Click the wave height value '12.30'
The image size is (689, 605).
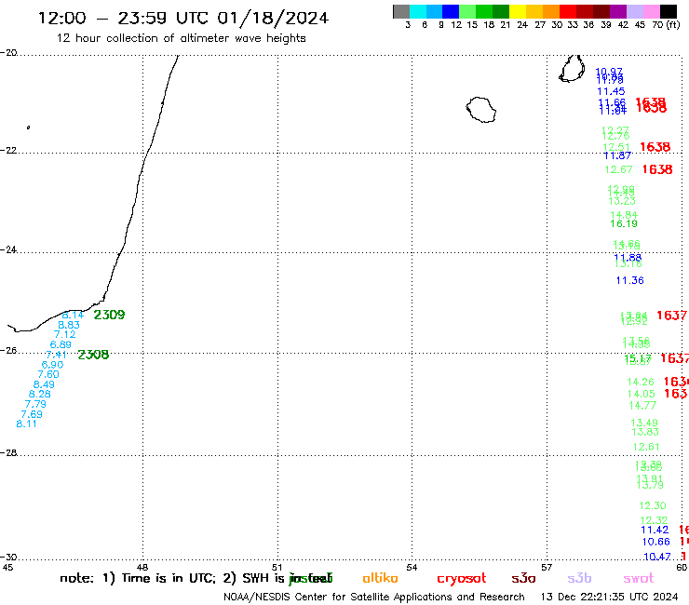coord(653,505)
